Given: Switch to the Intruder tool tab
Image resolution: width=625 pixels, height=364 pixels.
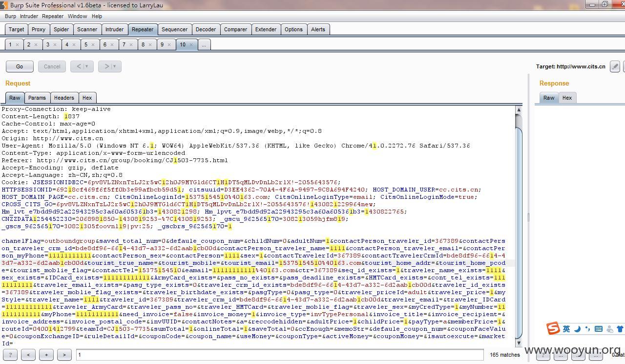Looking at the screenshot, I should [x=114, y=29].
